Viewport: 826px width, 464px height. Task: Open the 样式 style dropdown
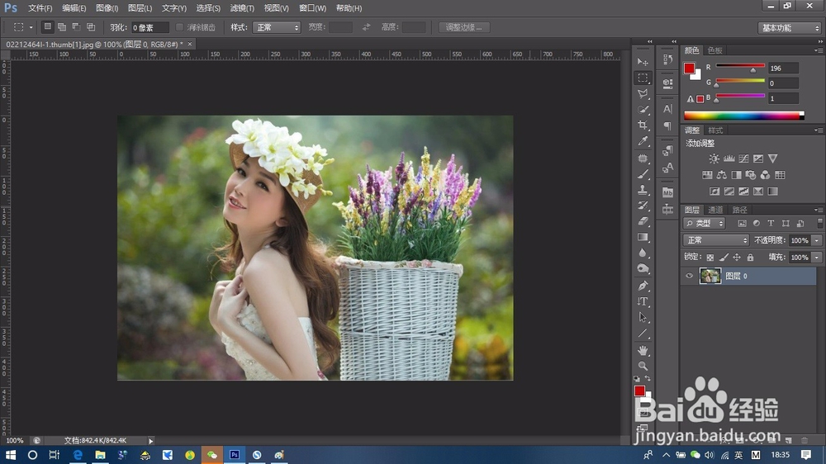[x=276, y=27]
